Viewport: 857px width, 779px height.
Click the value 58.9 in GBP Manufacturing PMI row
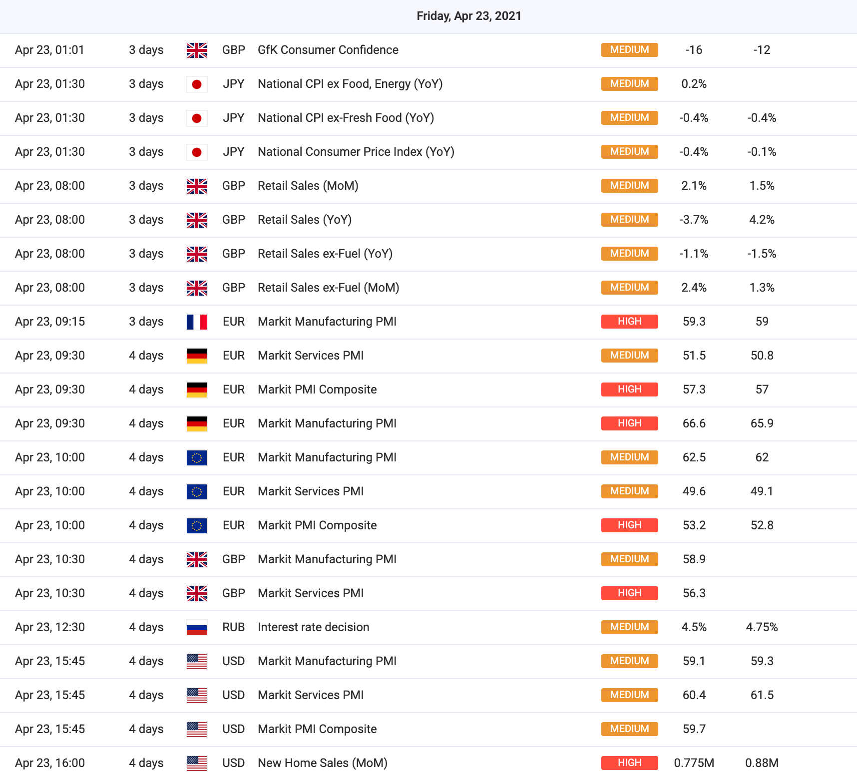coord(694,559)
